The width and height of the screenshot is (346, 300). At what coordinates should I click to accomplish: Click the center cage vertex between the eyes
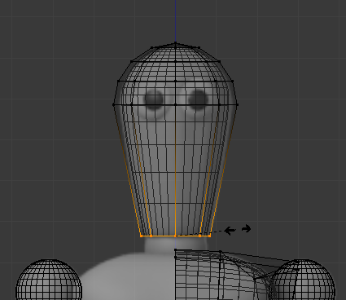pyautogui.click(x=176, y=104)
